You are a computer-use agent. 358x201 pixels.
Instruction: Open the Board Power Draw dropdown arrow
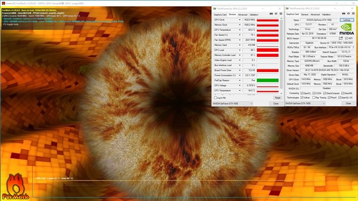239,71
